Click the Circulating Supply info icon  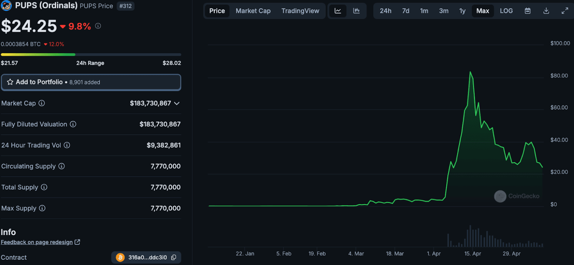pyautogui.click(x=61, y=166)
